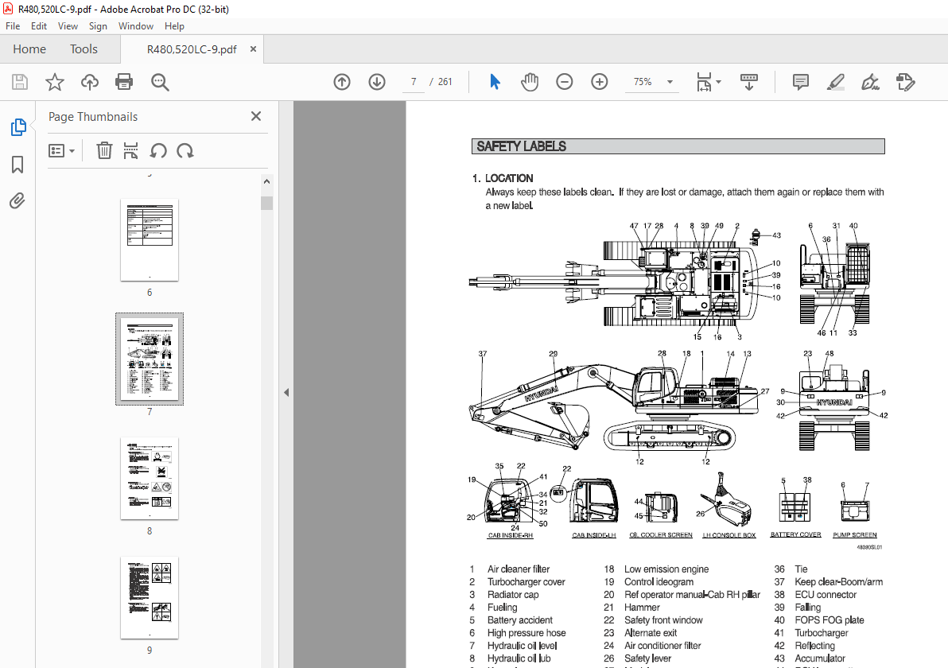Go to the previous page arrow
The height and width of the screenshot is (668, 948).
click(342, 82)
